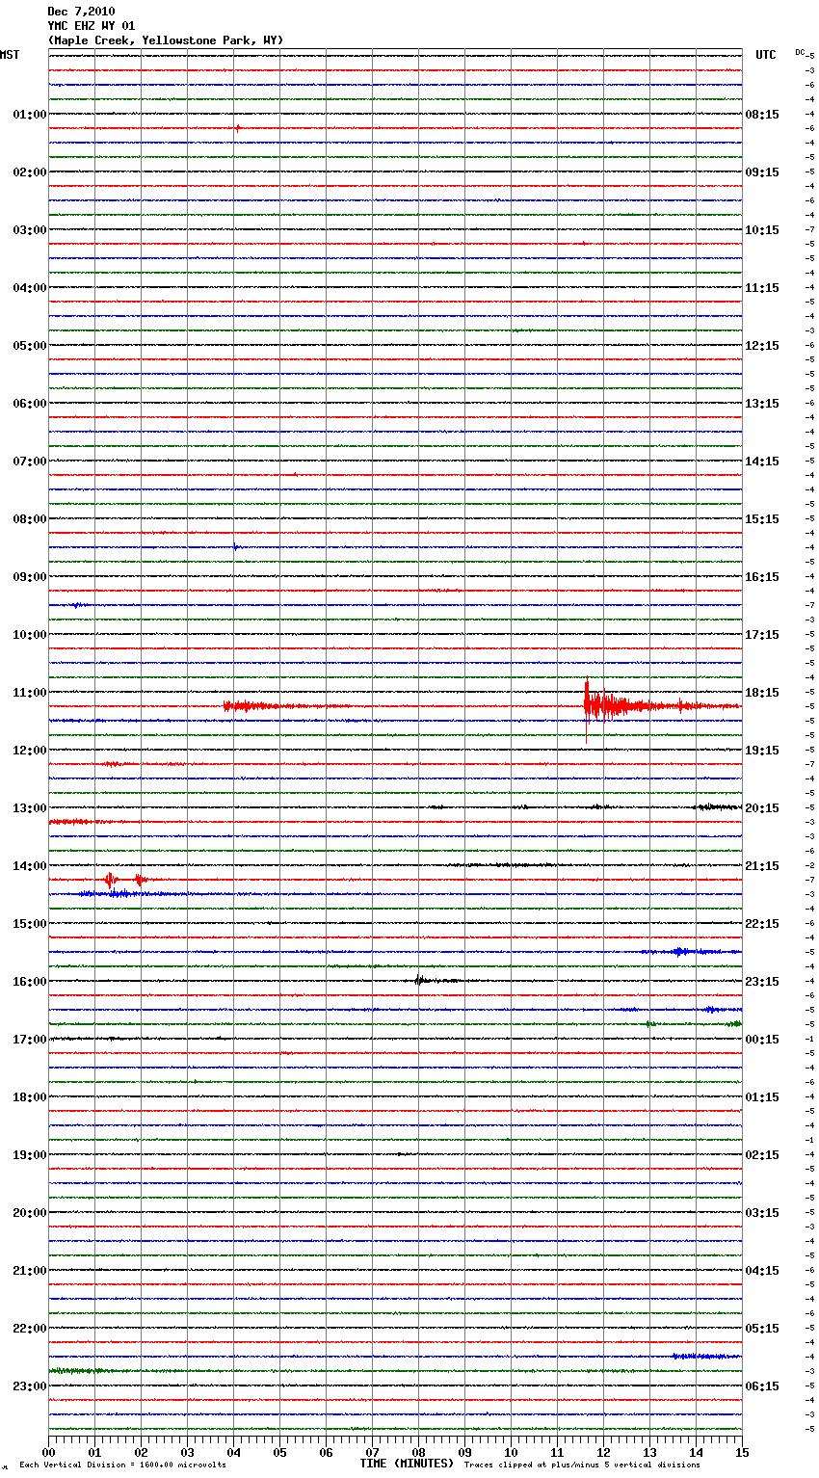This screenshot has width=819, height=1478.
Task: Click the '17:15' UTC time label
Action: click(x=762, y=635)
